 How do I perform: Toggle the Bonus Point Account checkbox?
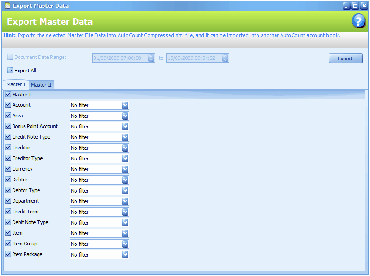[x=8, y=126]
